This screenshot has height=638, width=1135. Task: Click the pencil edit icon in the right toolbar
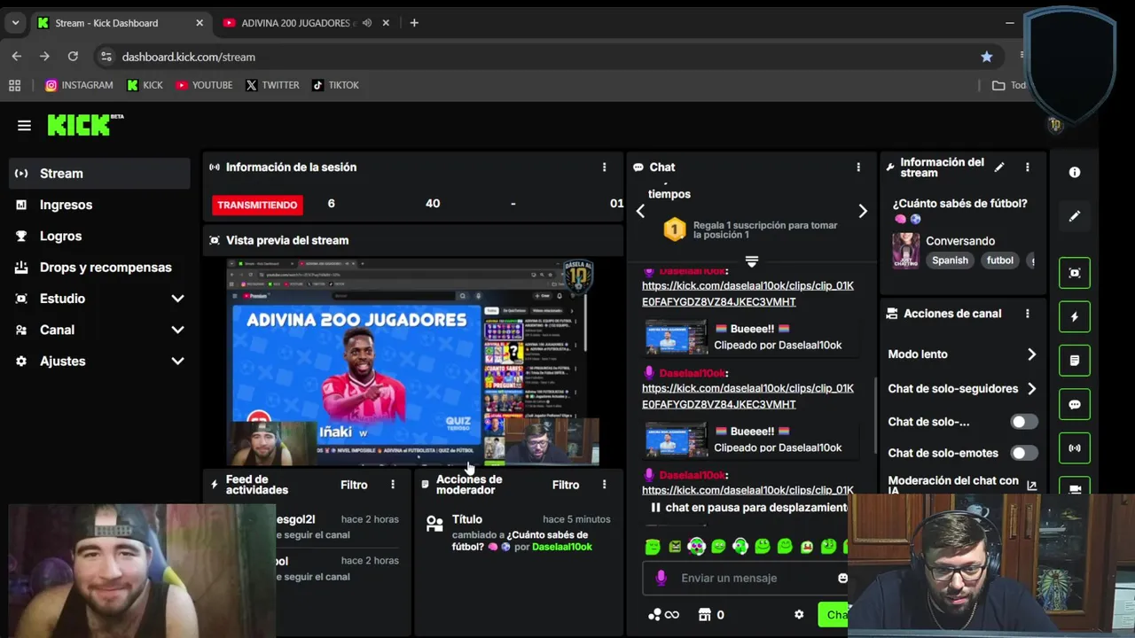point(1075,216)
